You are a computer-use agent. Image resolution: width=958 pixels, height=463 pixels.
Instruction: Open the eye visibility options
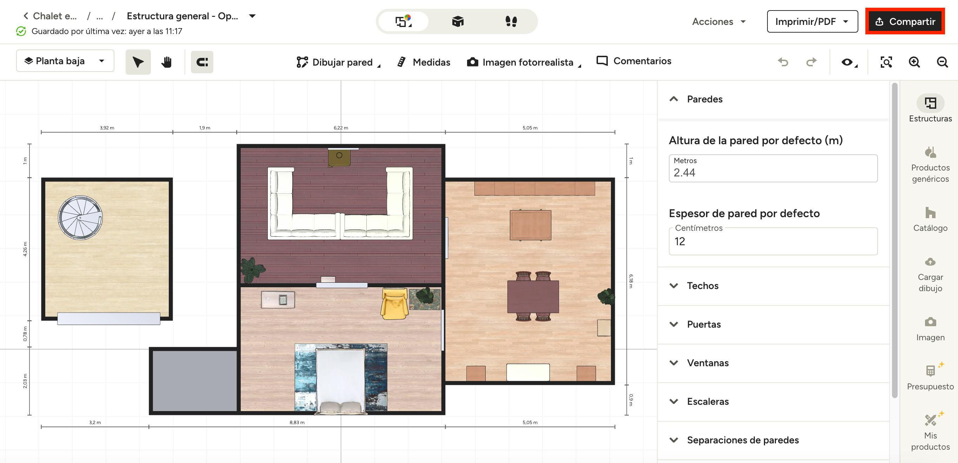pos(848,62)
